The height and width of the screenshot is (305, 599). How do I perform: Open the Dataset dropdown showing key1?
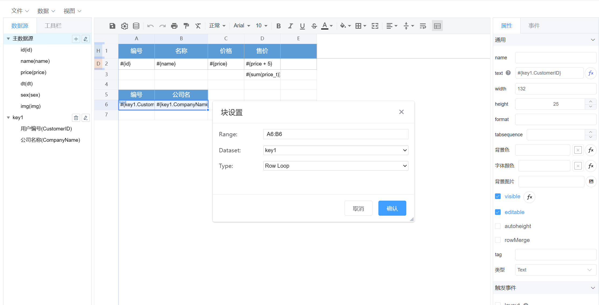pyautogui.click(x=335, y=150)
